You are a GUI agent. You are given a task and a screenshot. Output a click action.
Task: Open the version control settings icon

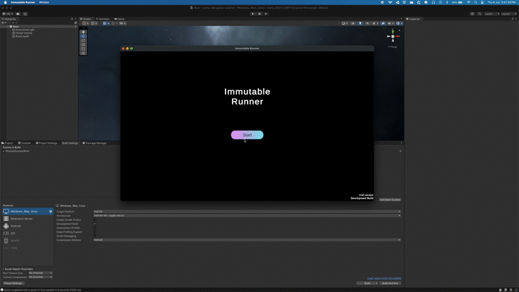tap(25, 14)
